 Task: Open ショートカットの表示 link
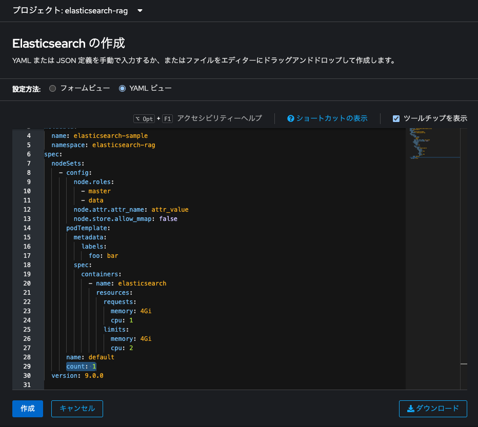(x=332, y=118)
